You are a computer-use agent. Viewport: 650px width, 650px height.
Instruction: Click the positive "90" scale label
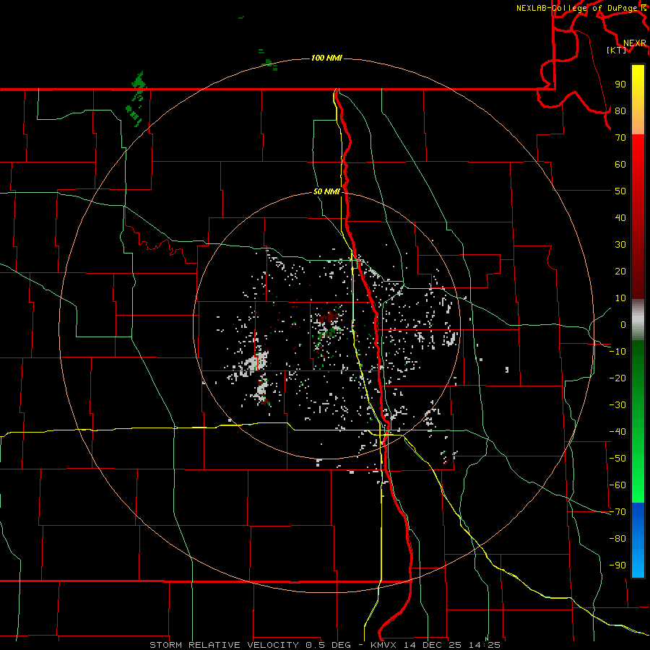pos(620,84)
